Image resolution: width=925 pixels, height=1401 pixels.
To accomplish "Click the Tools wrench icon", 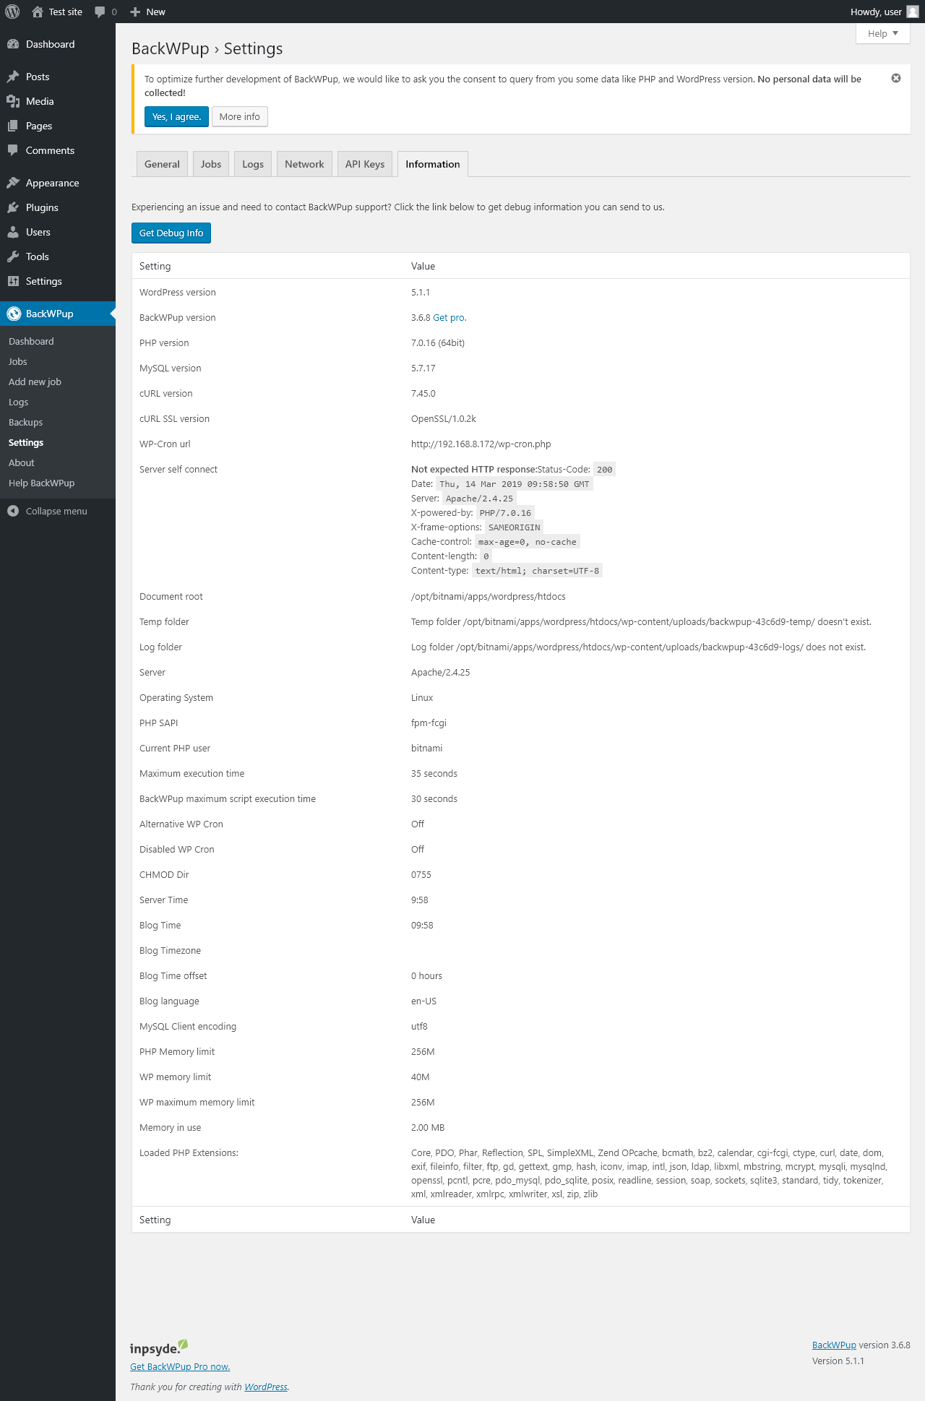I will point(13,257).
